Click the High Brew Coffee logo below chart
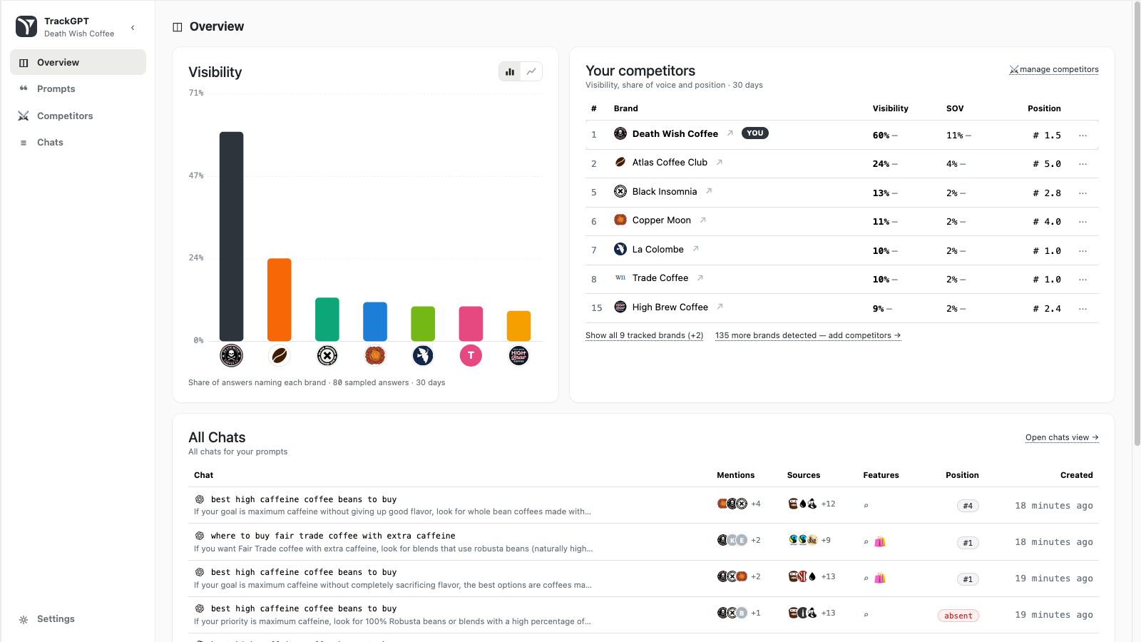The height and width of the screenshot is (642, 1141). point(518,355)
